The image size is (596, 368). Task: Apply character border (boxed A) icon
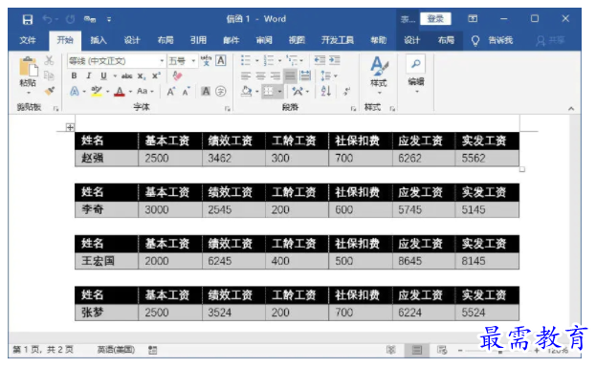[x=221, y=60]
